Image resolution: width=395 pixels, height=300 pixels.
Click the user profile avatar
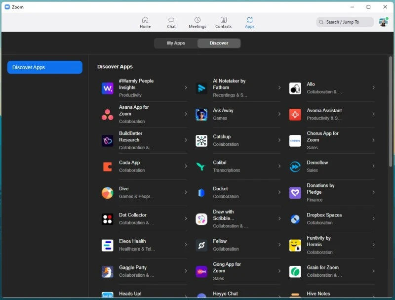click(383, 22)
